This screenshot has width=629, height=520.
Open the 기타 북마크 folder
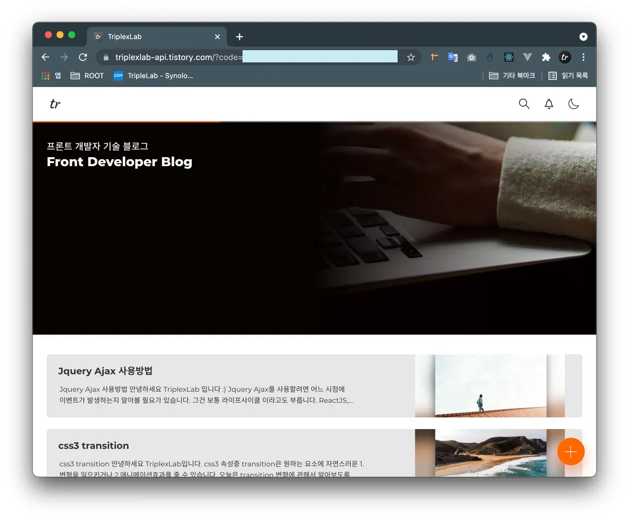point(512,76)
